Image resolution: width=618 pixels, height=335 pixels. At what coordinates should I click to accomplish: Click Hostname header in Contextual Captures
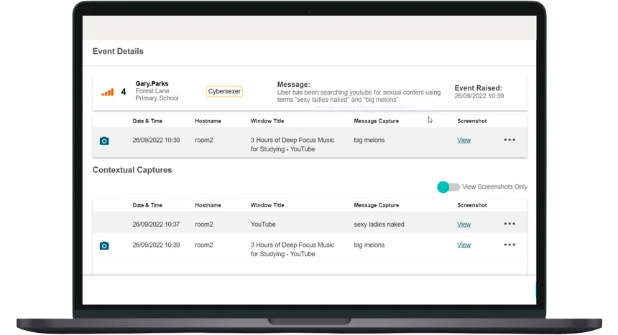pos(208,205)
